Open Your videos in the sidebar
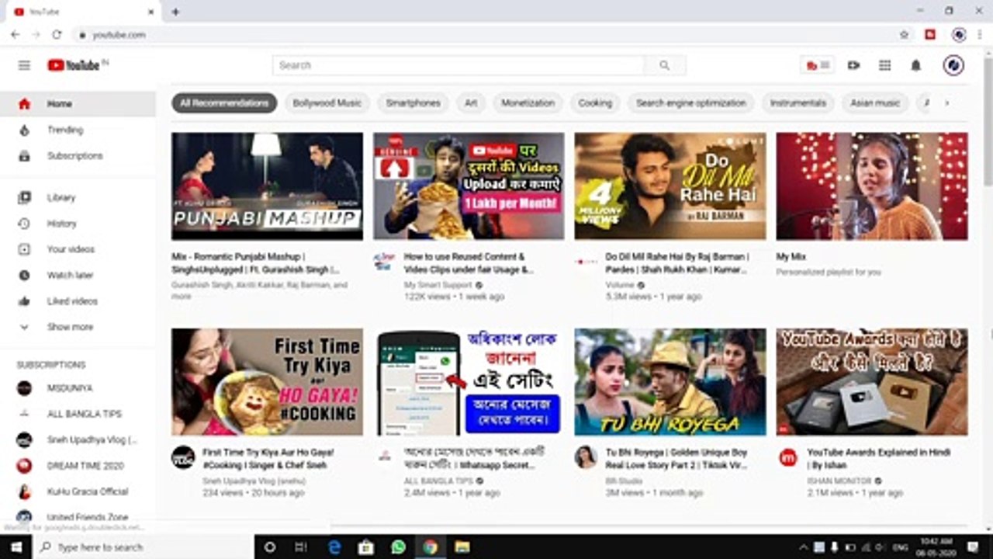This screenshot has height=559, width=993. click(78, 249)
